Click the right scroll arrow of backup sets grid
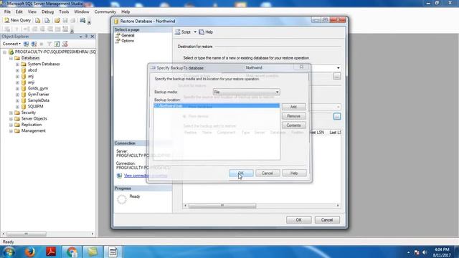 (x=338, y=206)
